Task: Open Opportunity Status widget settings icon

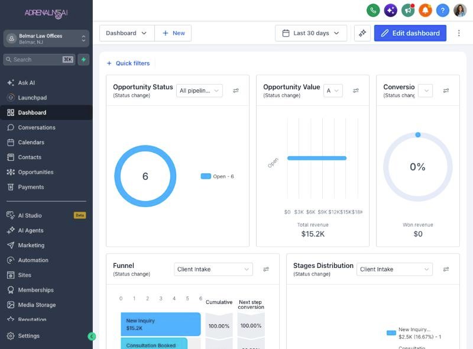Action: pos(236,91)
